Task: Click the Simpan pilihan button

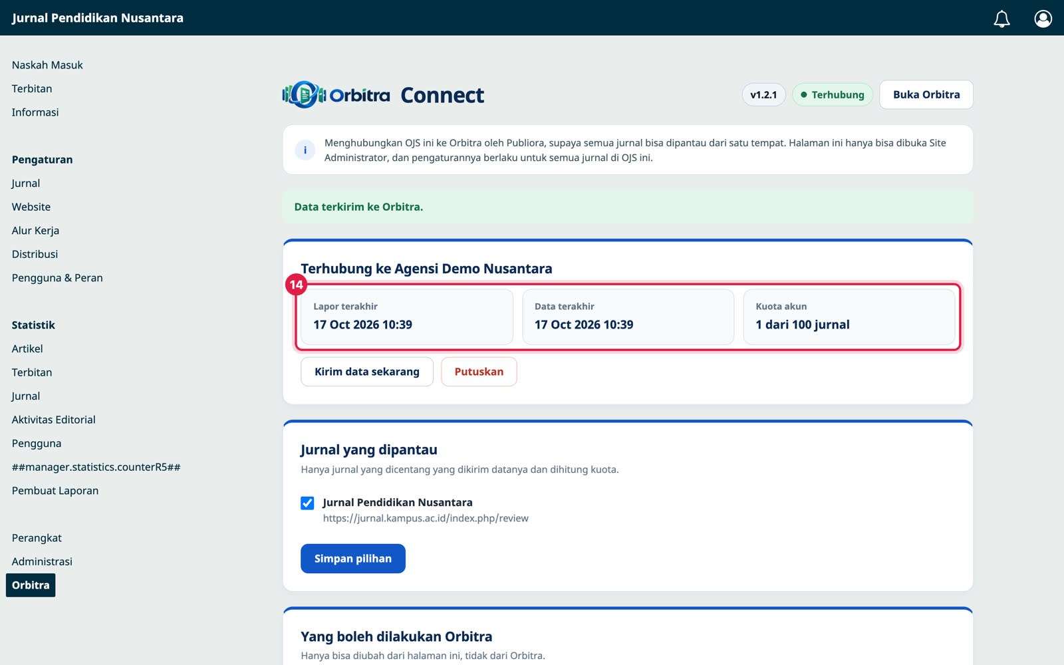Action: tap(353, 559)
